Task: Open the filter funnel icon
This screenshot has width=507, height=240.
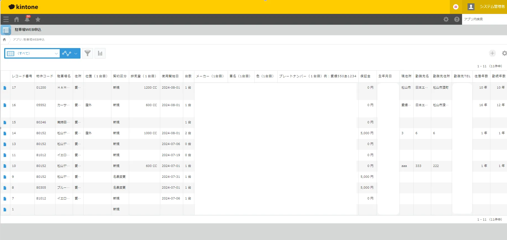Action: (x=87, y=53)
